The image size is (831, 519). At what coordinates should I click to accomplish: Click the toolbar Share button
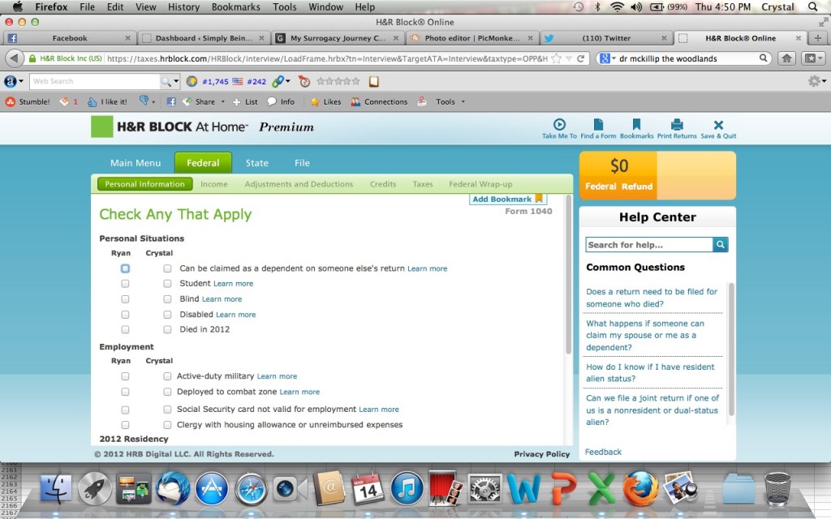click(200, 101)
